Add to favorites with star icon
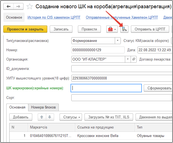173x143 pixels. tap(30, 7)
